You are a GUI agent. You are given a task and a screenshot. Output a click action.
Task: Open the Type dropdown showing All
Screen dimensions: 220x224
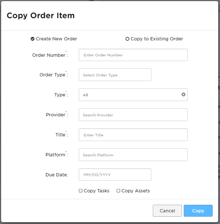(133, 95)
